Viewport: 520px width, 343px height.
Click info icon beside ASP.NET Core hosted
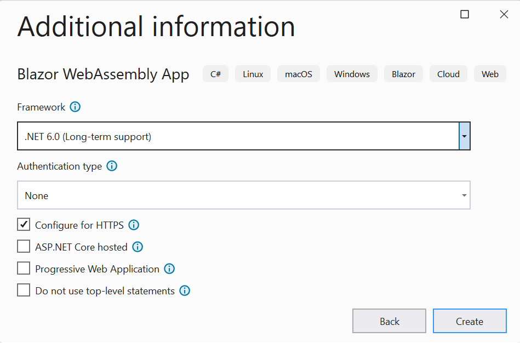[138, 247]
